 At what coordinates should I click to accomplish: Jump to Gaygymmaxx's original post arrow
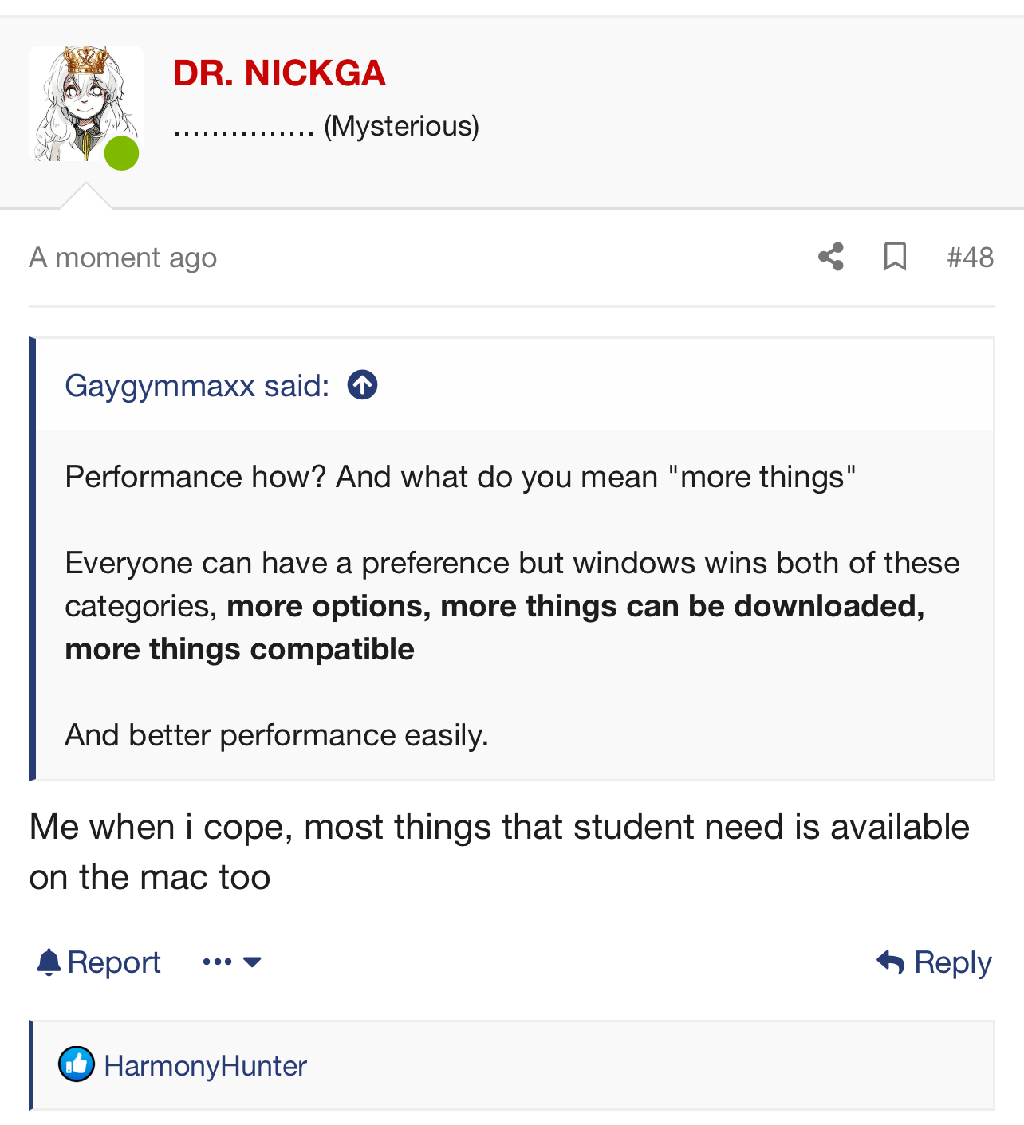point(362,385)
